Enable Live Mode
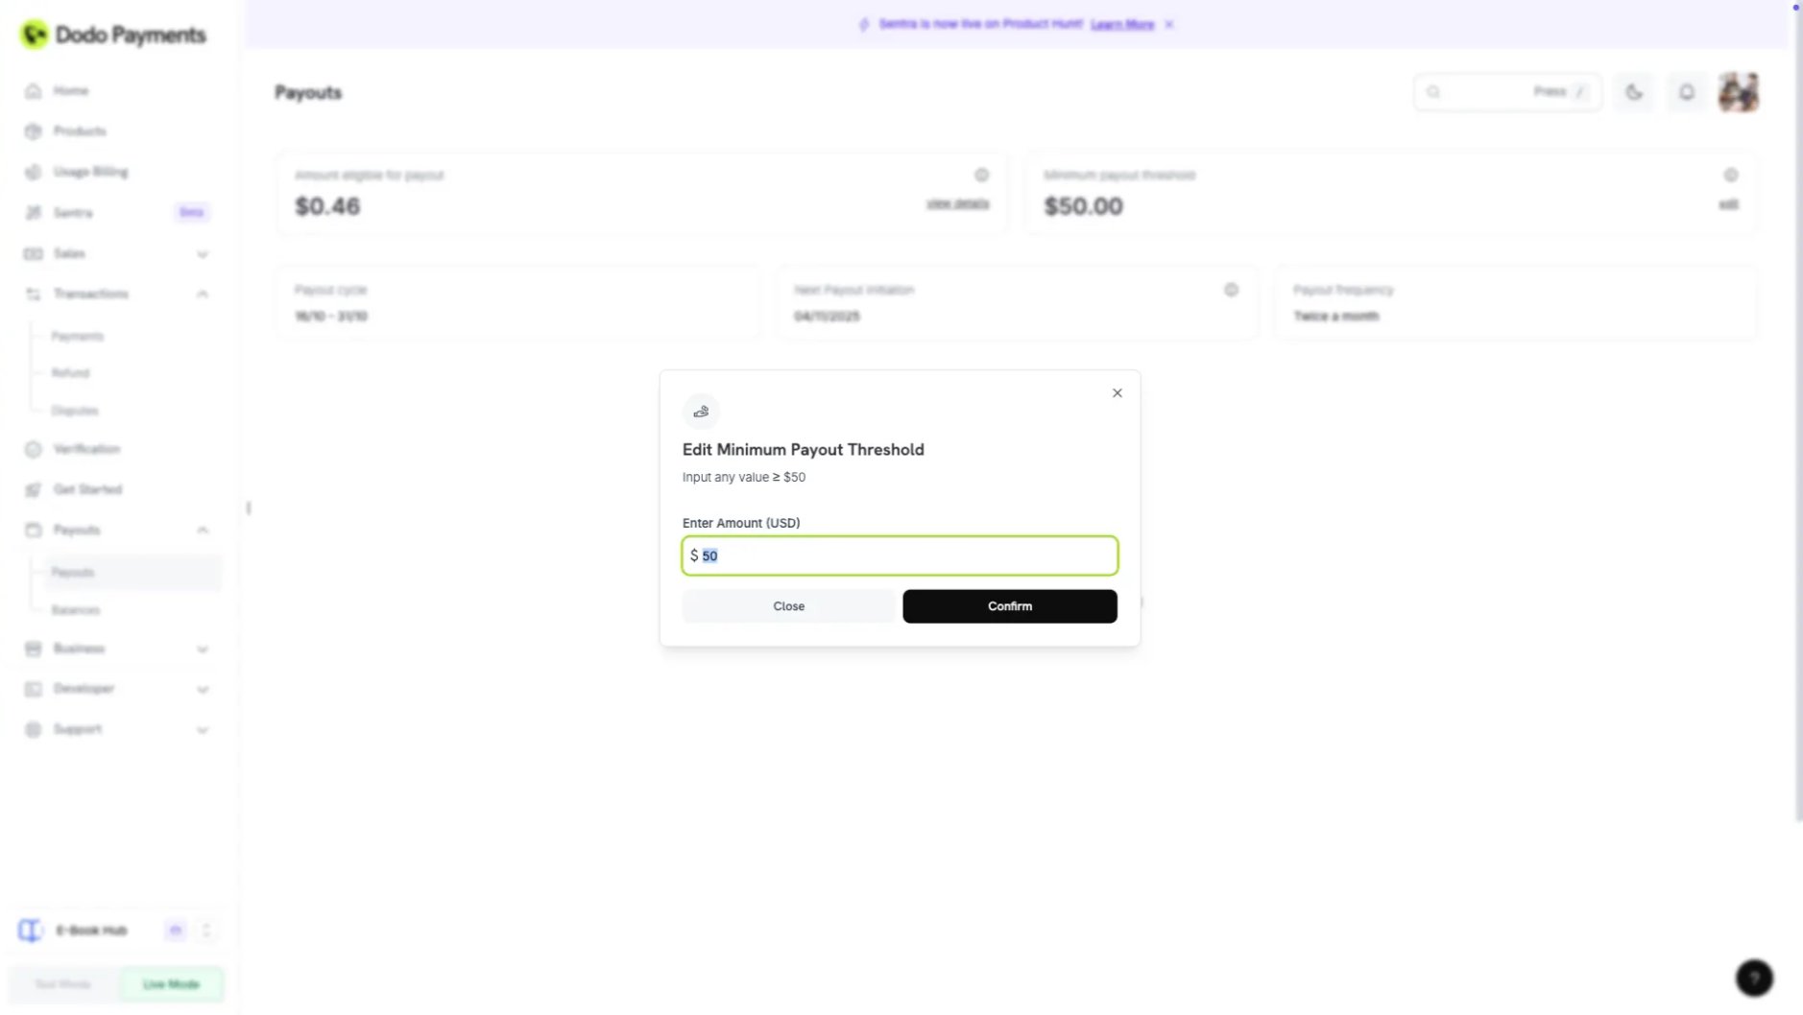Image resolution: width=1803 pixels, height=1015 pixels. [x=171, y=983]
